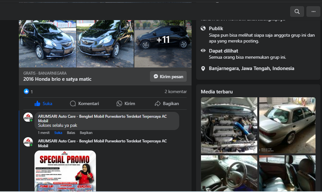Viewport: 322px width, 192px height.
Task: Like the 'Sukses selalu ya pak' comment
Action: pyautogui.click(x=58, y=133)
